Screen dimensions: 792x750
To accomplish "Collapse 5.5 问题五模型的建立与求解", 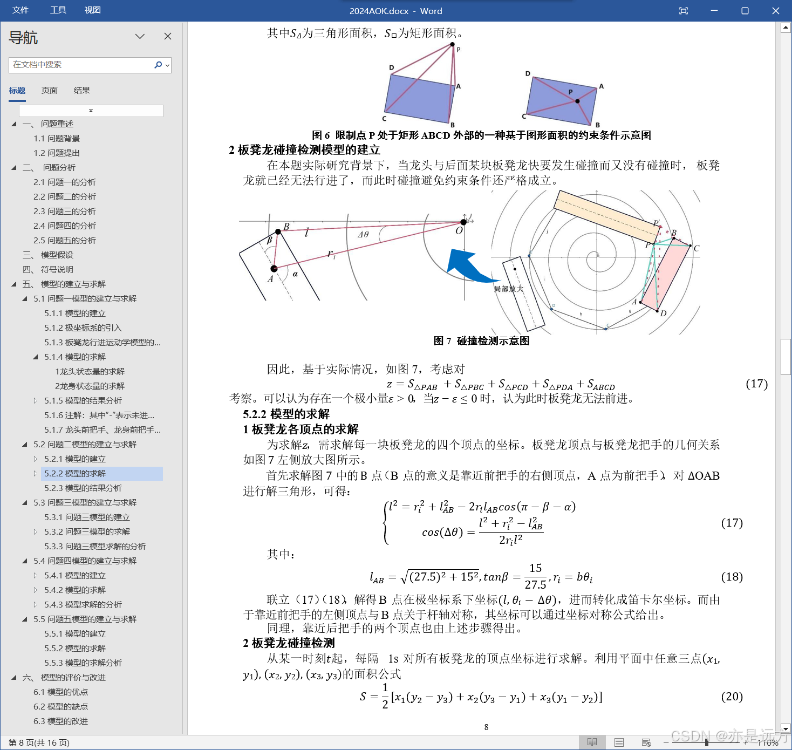I will [25, 619].
